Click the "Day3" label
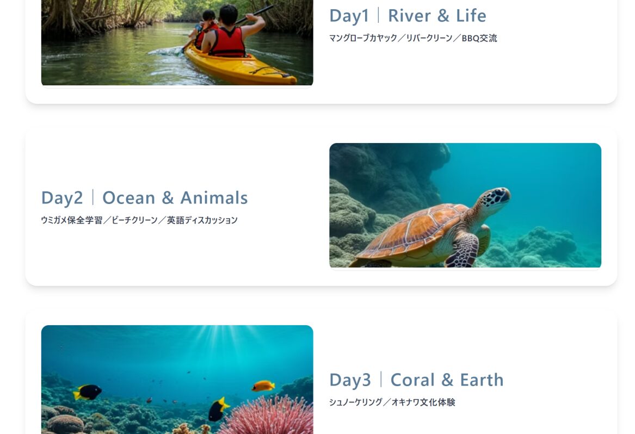 tap(350, 380)
